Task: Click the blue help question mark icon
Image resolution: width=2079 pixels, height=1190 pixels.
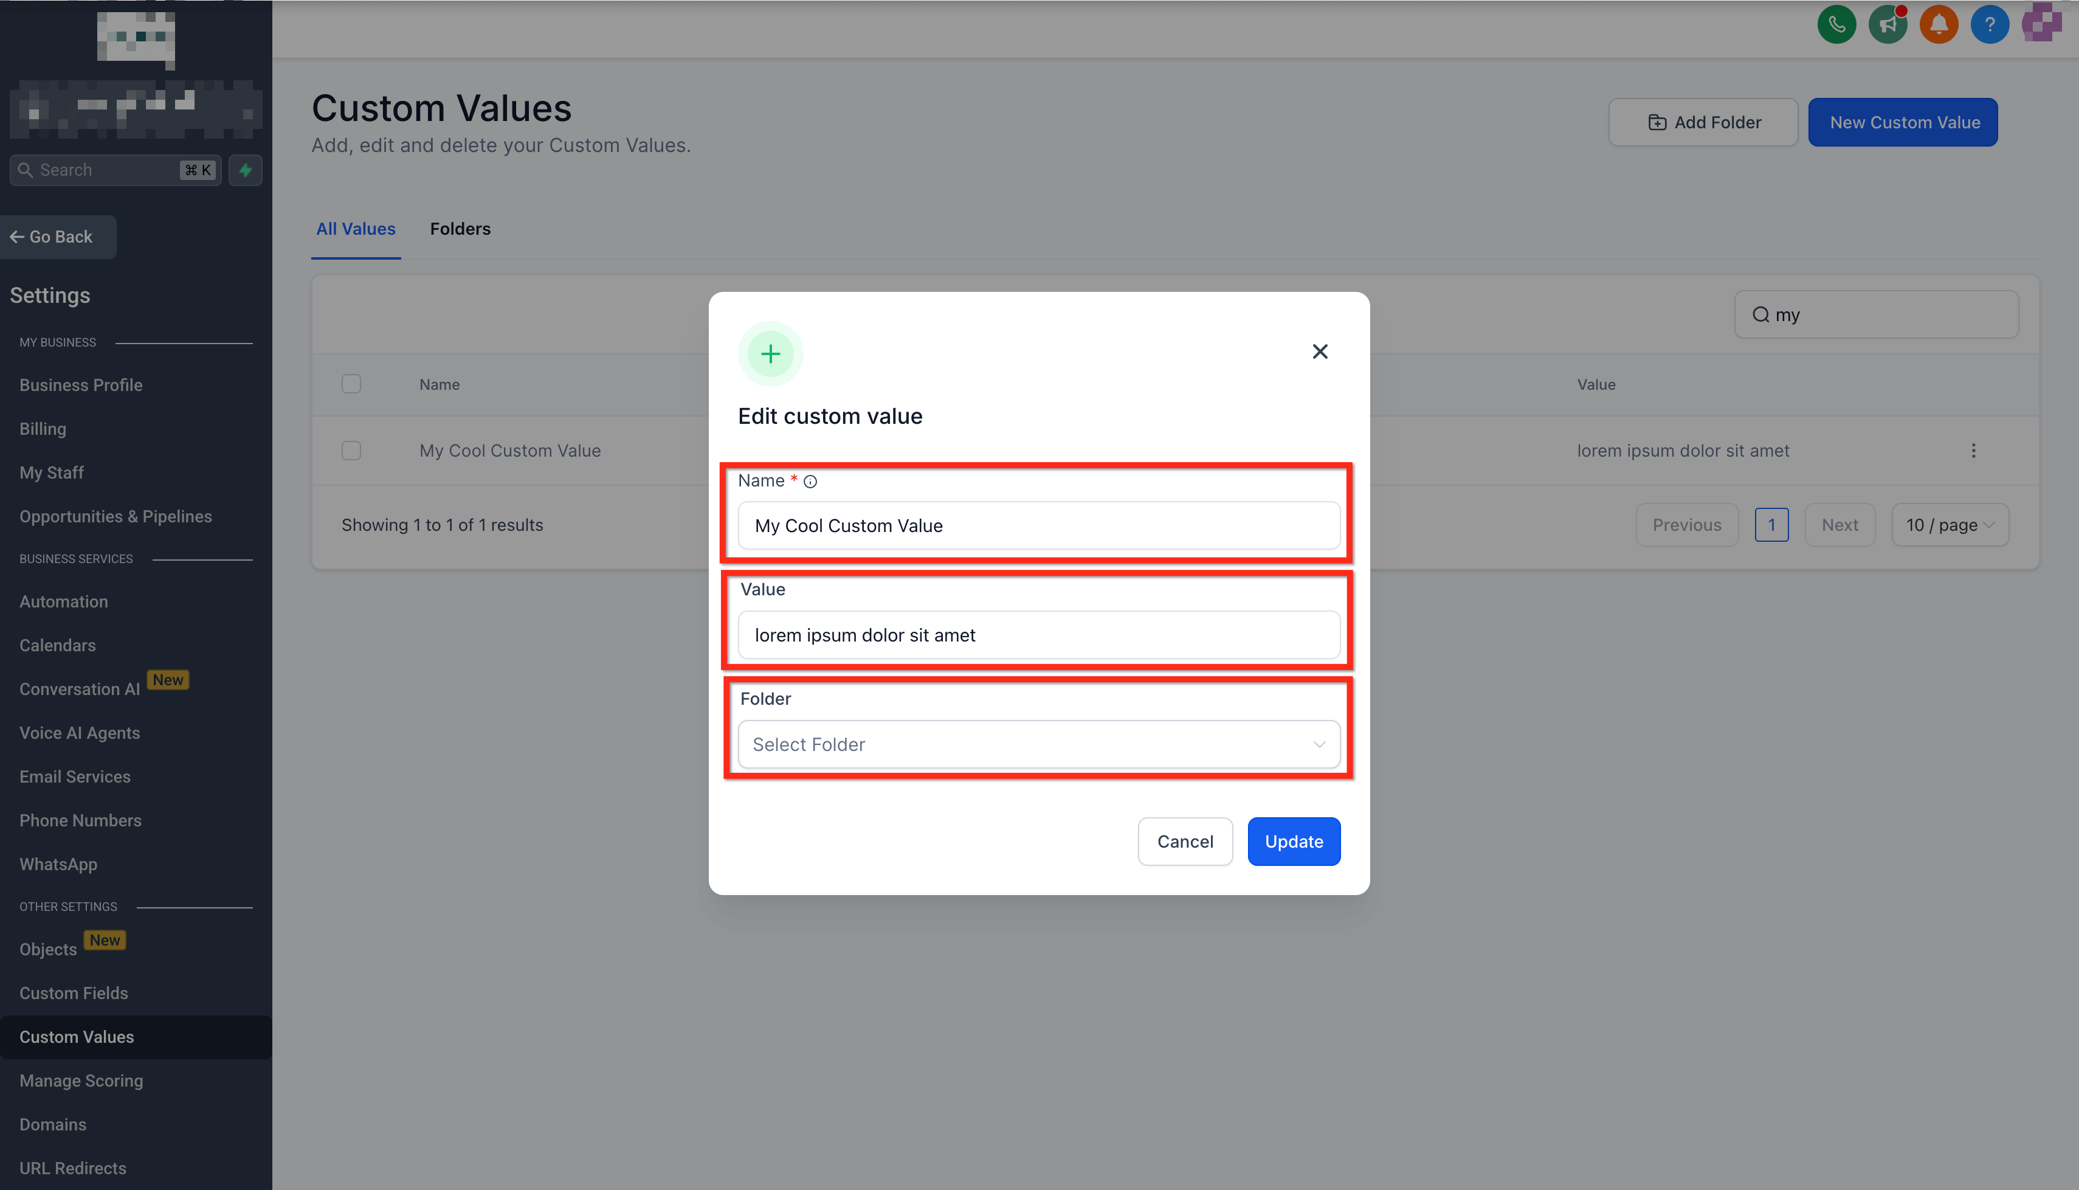Action: (x=1989, y=24)
